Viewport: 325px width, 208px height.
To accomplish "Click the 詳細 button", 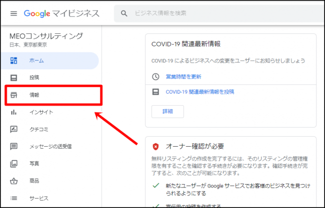I will pos(167,111).
